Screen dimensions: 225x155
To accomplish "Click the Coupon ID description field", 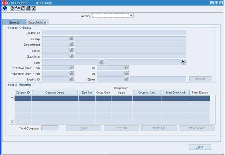I will (128, 32).
